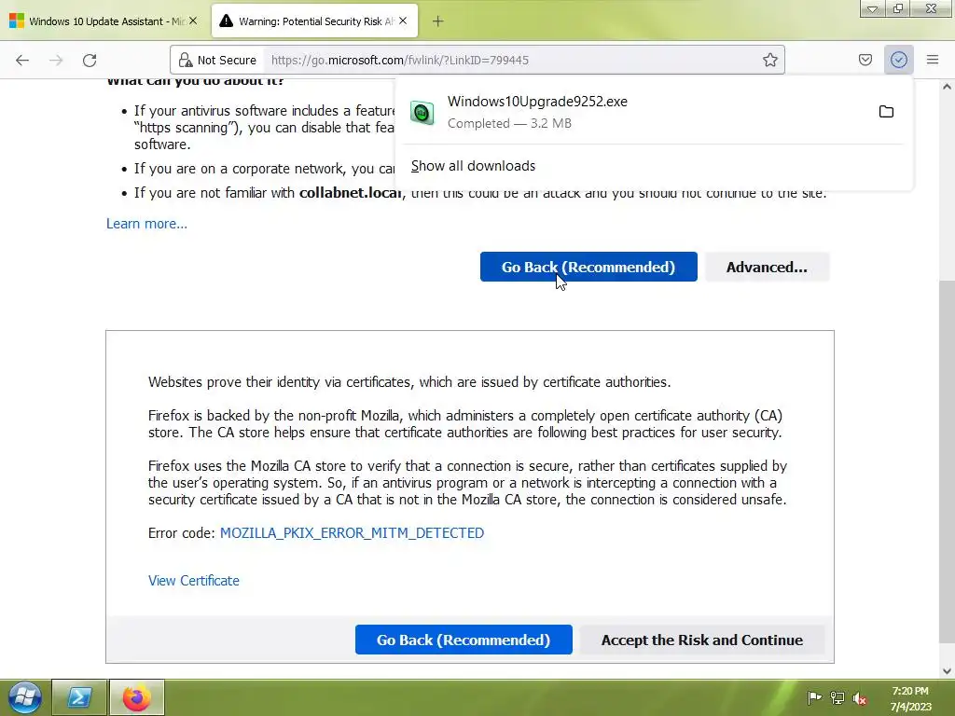
Task: Click the muted volume tray icon
Action: tap(860, 697)
